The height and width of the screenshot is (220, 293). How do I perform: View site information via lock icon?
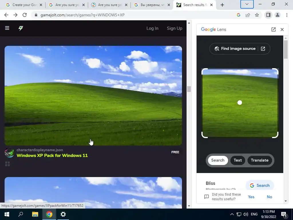36,15
